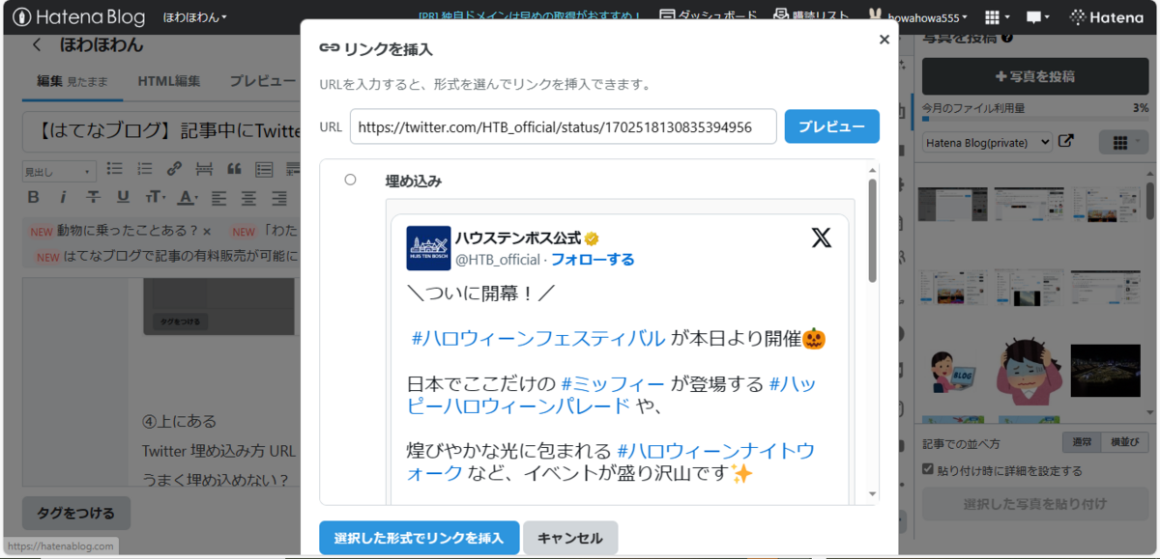Click フォローする link in tweet preview
The height and width of the screenshot is (559, 1160).
pyautogui.click(x=593, y=260)
